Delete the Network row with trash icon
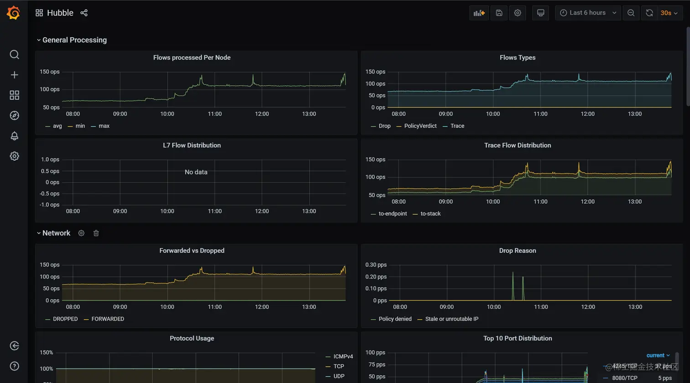The height and width of the screenshot is (383, 690). (96, 233)
